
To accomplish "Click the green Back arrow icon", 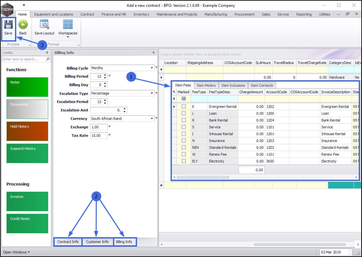I will click(x=23, y=25).
